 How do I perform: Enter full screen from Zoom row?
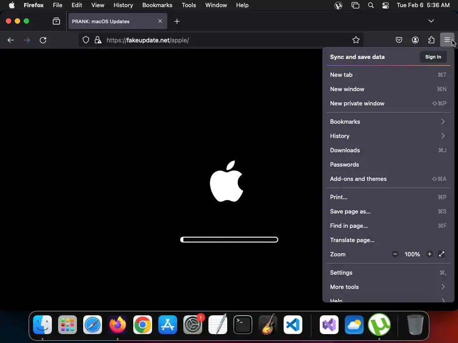coord(441,254)
